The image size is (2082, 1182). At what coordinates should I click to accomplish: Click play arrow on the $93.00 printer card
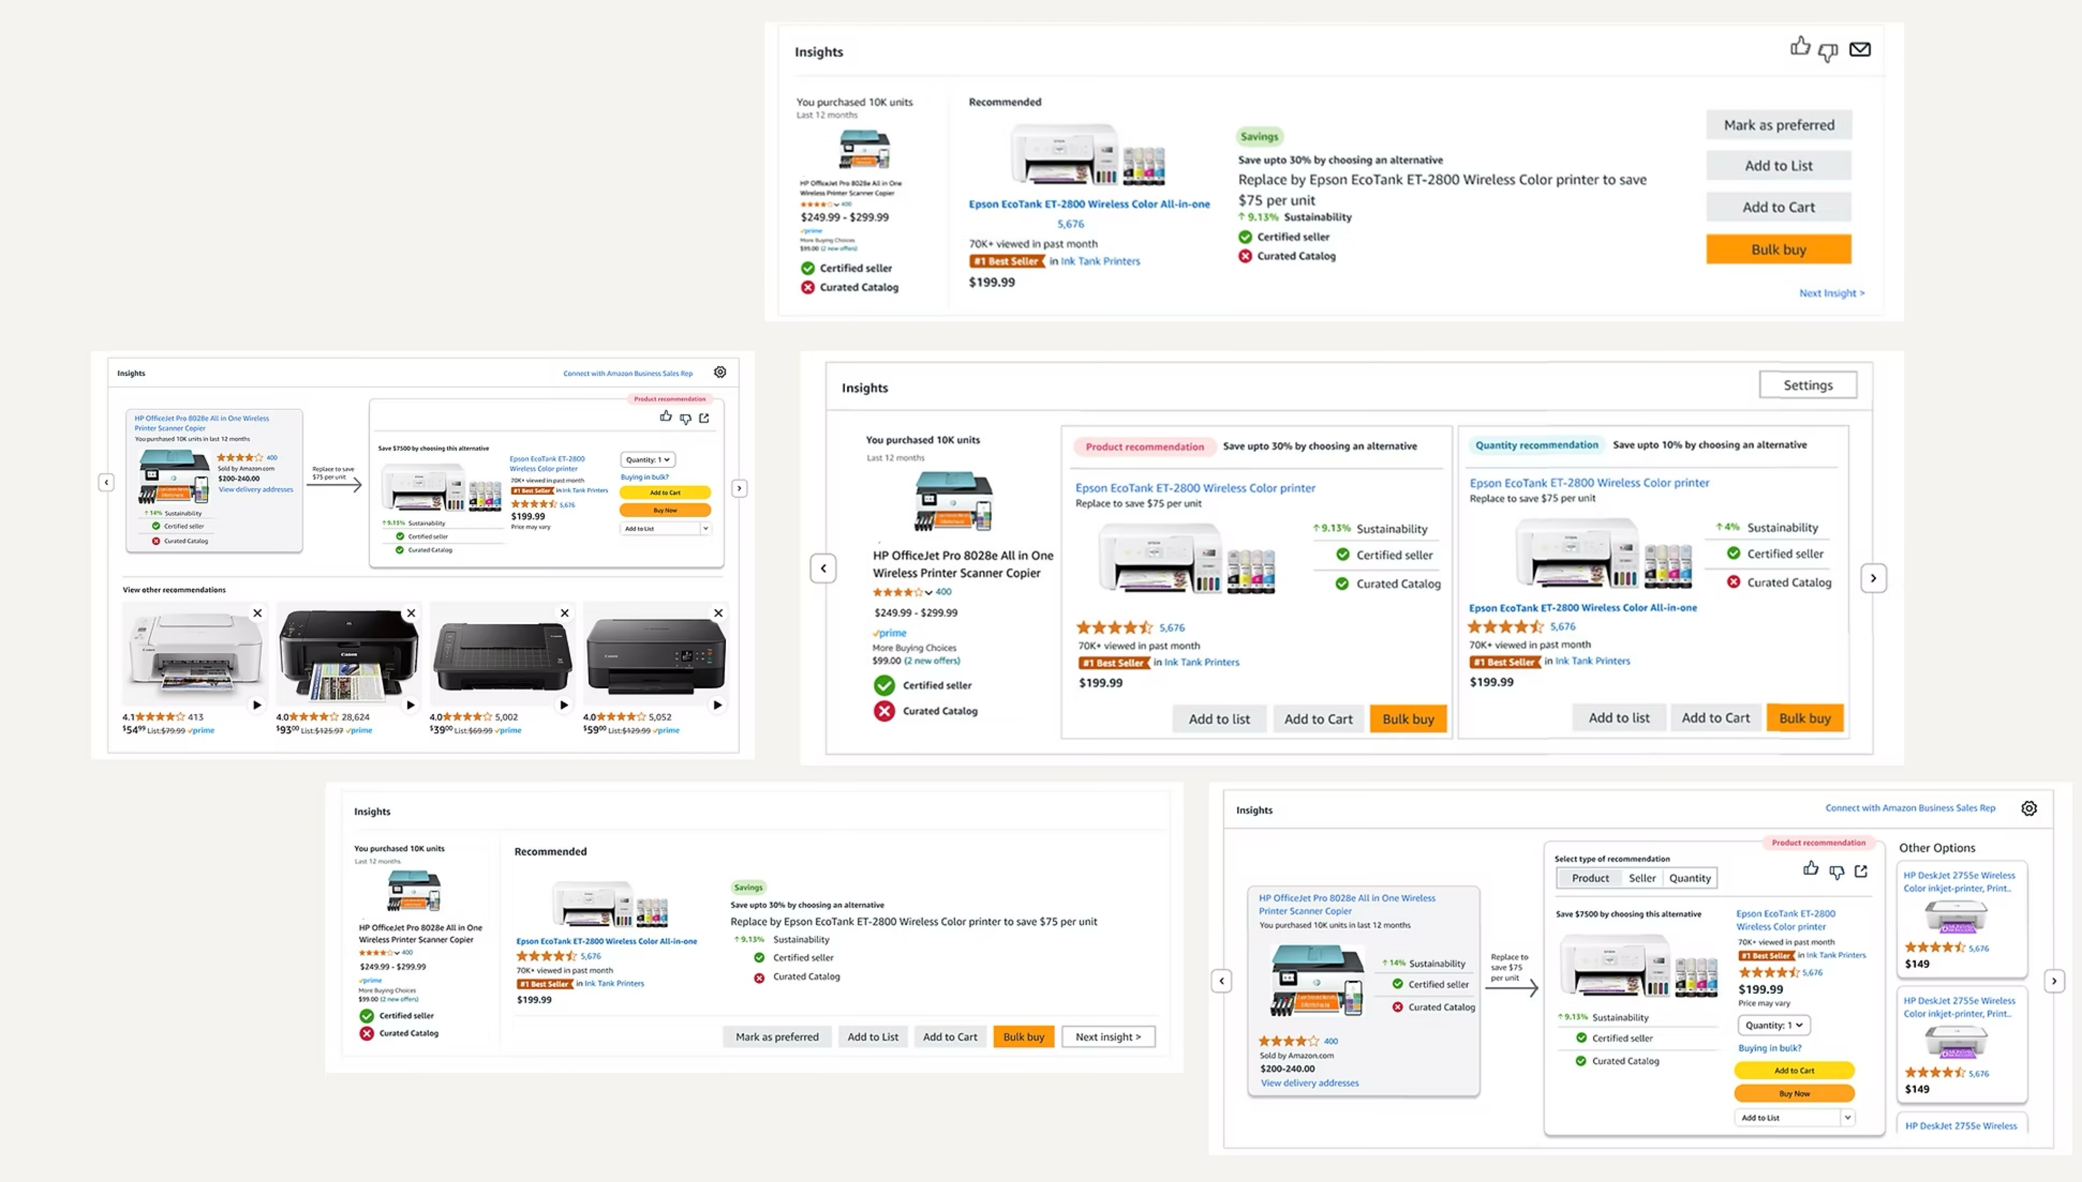410,704
